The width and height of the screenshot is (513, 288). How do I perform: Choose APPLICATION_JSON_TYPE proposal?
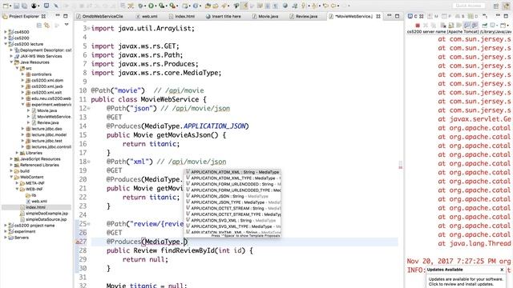(232, 202)
